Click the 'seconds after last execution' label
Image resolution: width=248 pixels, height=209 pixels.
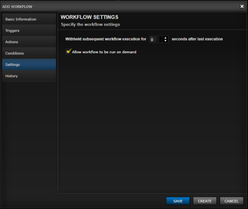(x=197, y=39)
